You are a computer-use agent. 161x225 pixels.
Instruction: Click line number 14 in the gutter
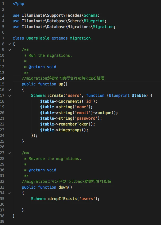click(2, 78)
